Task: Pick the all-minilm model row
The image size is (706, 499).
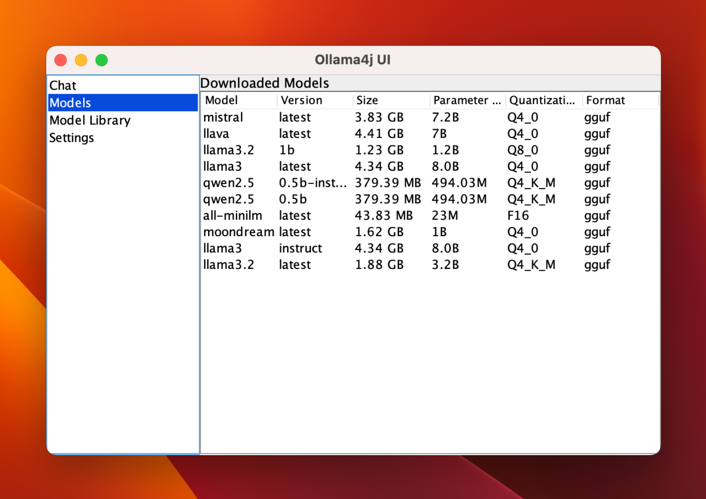Action: 233,216
